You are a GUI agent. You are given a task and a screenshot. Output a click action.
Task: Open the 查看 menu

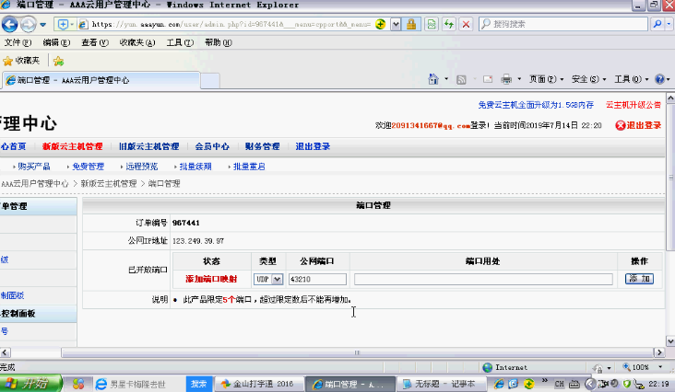coord(95,42)
